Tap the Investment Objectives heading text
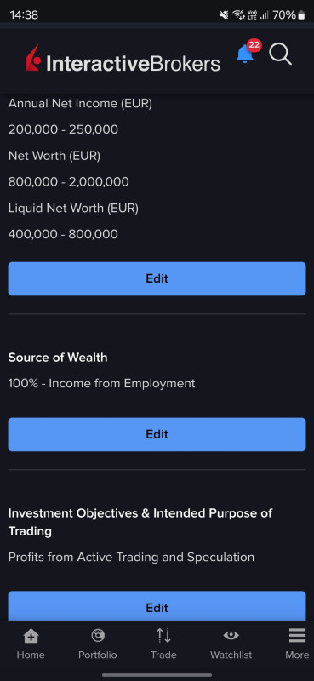The width and height of the screenshot is (314, 681). click(x=140, y=522)
